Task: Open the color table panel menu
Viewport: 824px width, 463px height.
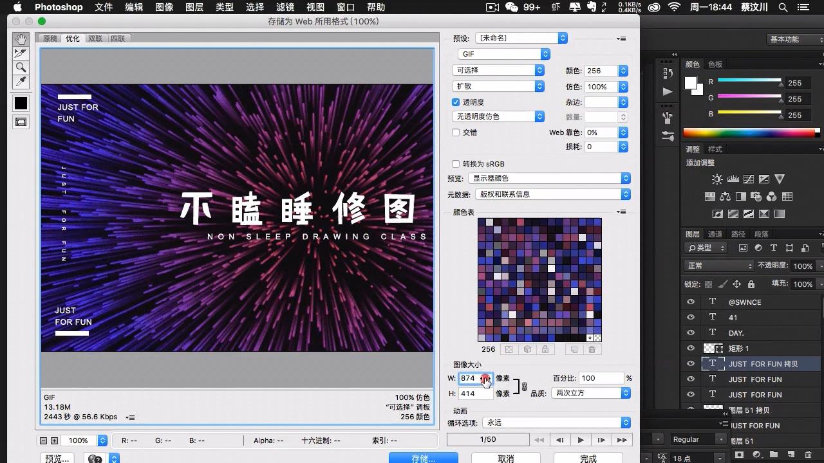Action: point(621,212)
